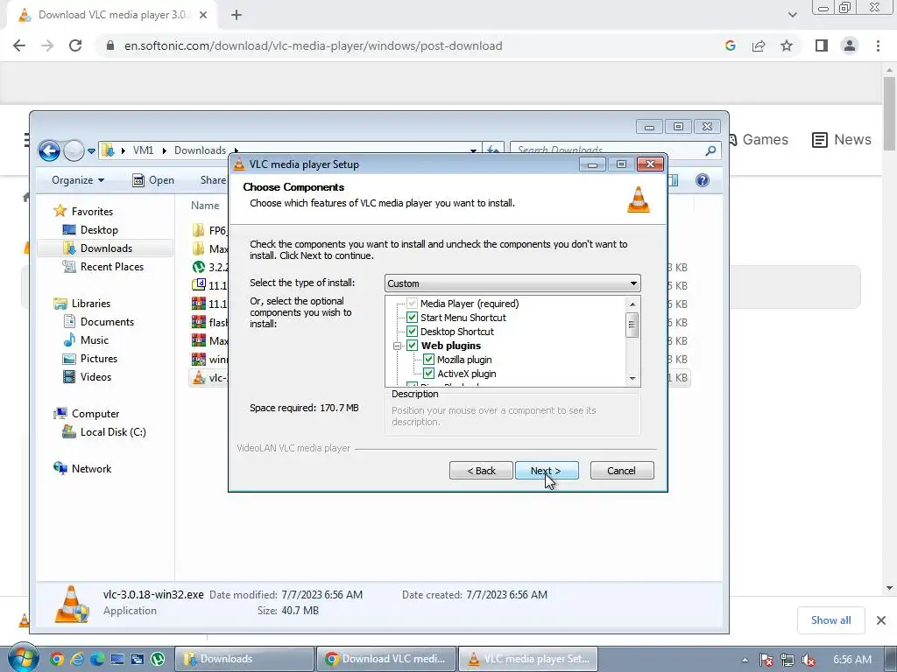Cancel the VLC media player Setup

point(621,470)
